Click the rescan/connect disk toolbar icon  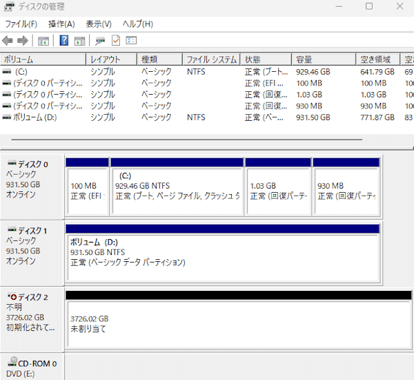(100, 41)
